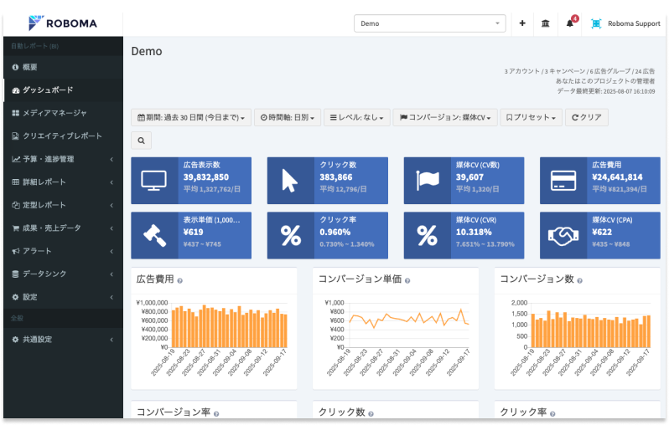Click help icon next to 広告費用 chart title

point(180,280)
